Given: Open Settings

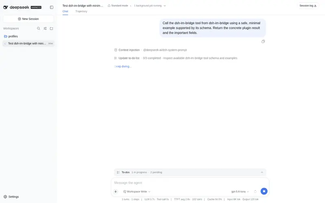Looking at the screenshot, I should click(11, 197).
